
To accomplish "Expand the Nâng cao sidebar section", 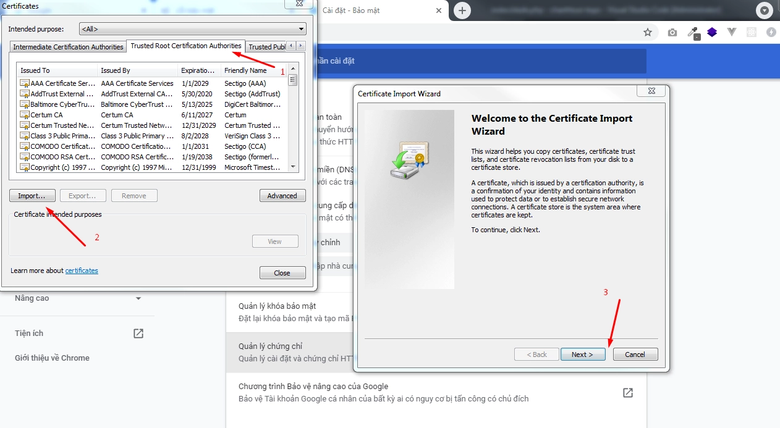I will click(x=138, y=298).
